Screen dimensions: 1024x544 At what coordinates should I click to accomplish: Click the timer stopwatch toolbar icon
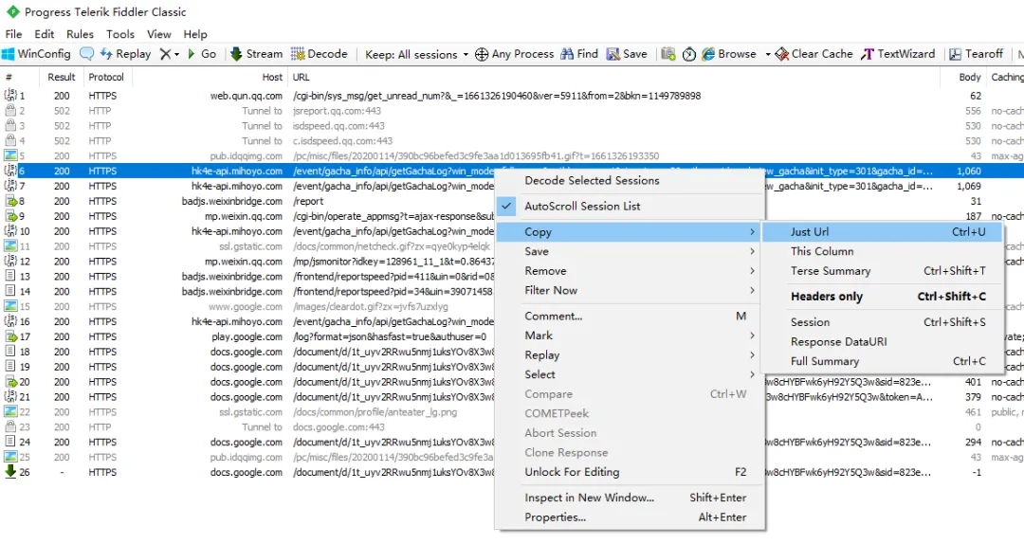click(x=689, y=54)
